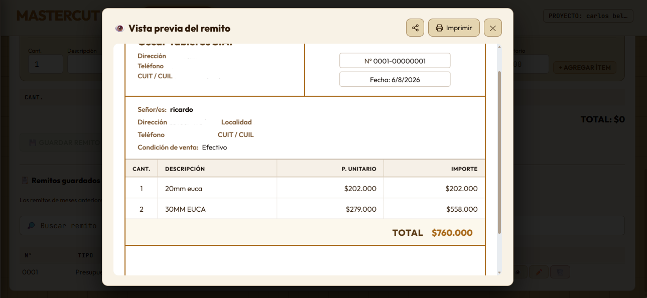
Task: Click the magnifier icon in Buscar remito
Action: pyautogui.click(x=31, y=226)
